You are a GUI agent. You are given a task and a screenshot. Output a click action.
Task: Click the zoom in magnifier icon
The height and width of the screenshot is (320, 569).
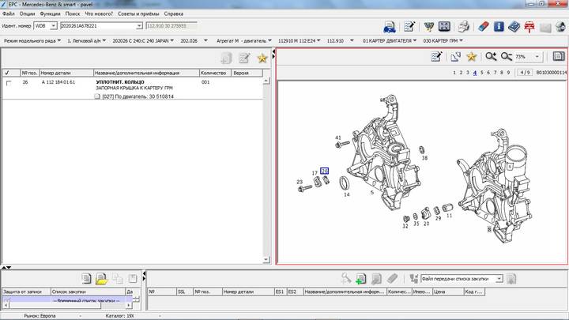click(491, 57)
